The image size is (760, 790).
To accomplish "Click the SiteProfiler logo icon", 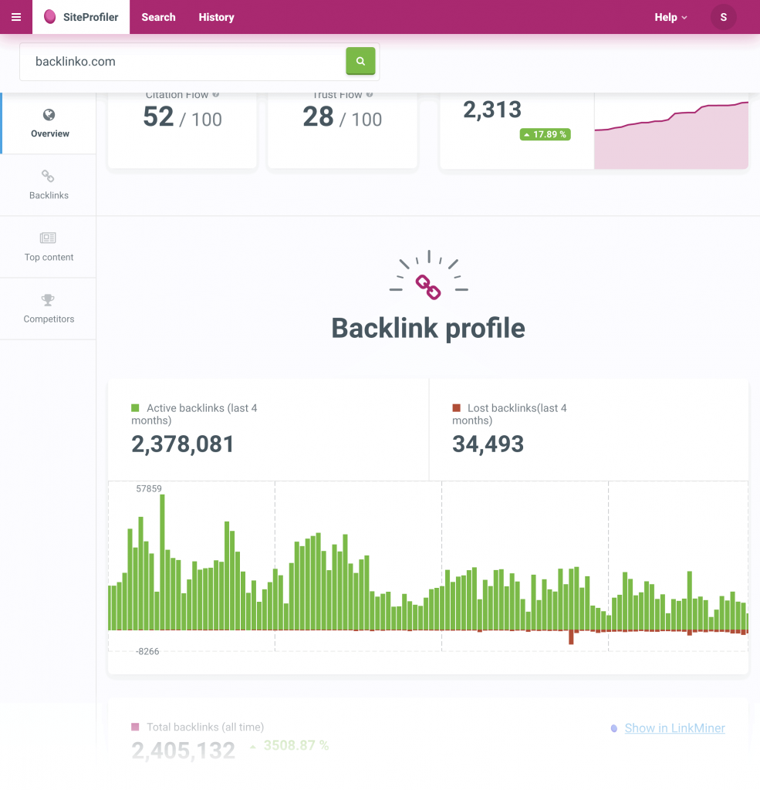I will pos(50,17).
